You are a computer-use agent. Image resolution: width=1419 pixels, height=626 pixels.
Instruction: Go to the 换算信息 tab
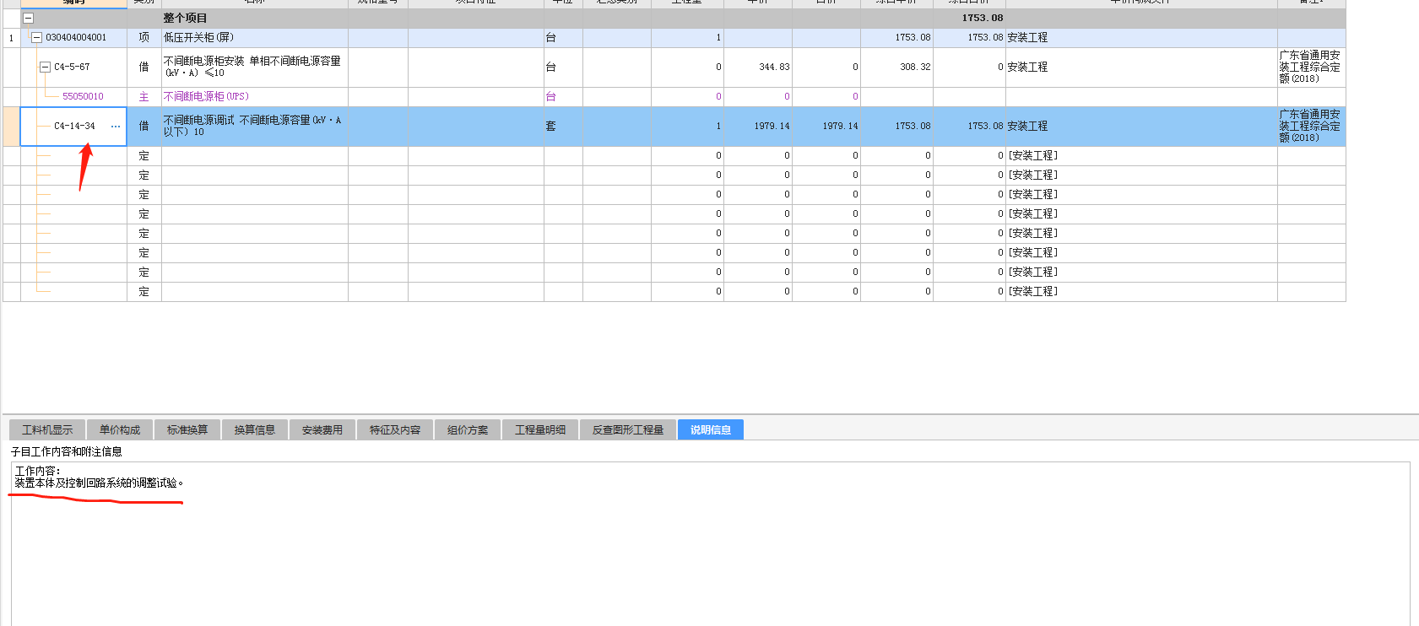point(255,429)
